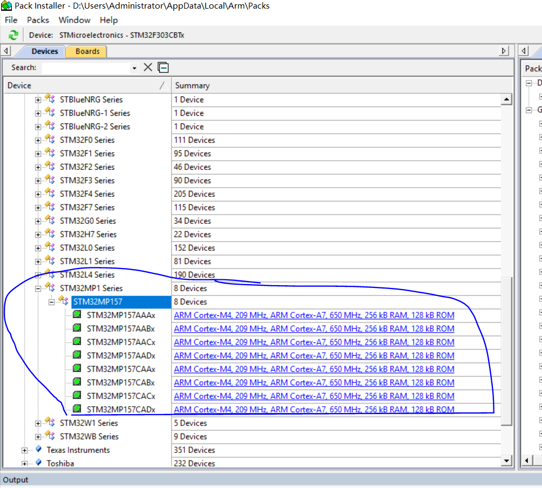Expand the STM32W1 Series node
The image size is (542, 488).
coord(38,423)
